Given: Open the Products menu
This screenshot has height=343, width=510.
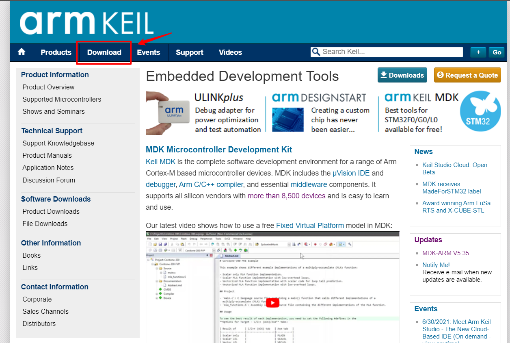Looking at the screenshot, I should [56, 52].
